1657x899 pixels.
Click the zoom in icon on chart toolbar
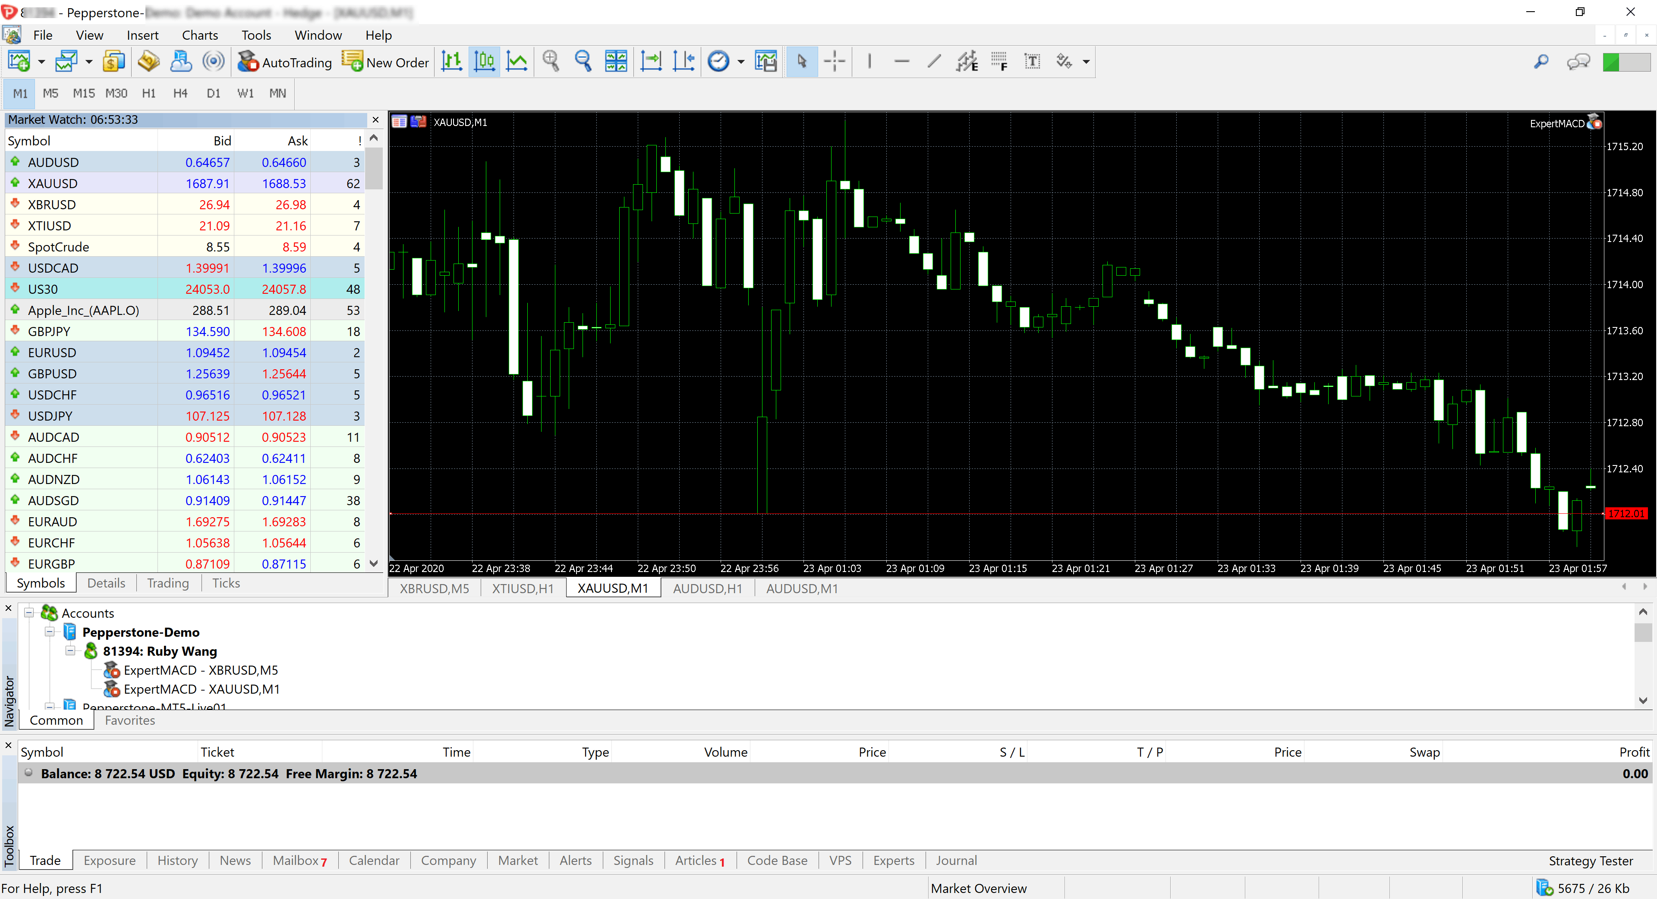(551, 61)
